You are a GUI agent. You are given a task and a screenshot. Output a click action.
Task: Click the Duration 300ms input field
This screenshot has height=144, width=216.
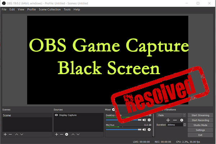click(175, 125)
